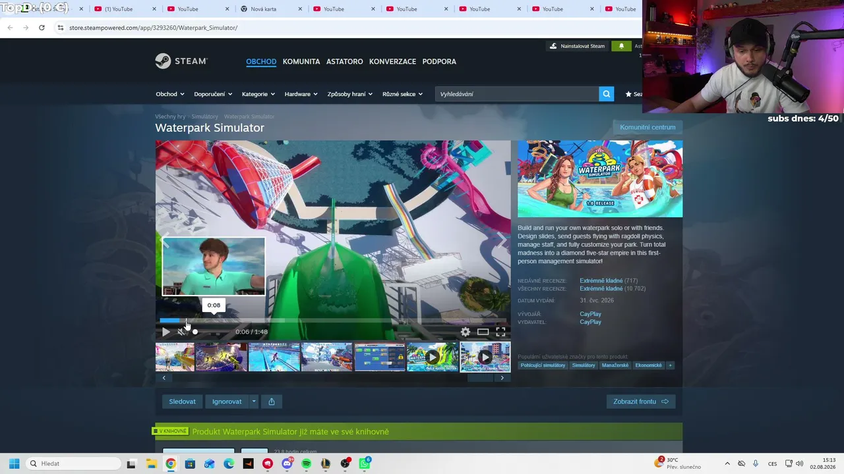Click the microphone icon in the system tray

pyautogui.click(x=756, y=463)
